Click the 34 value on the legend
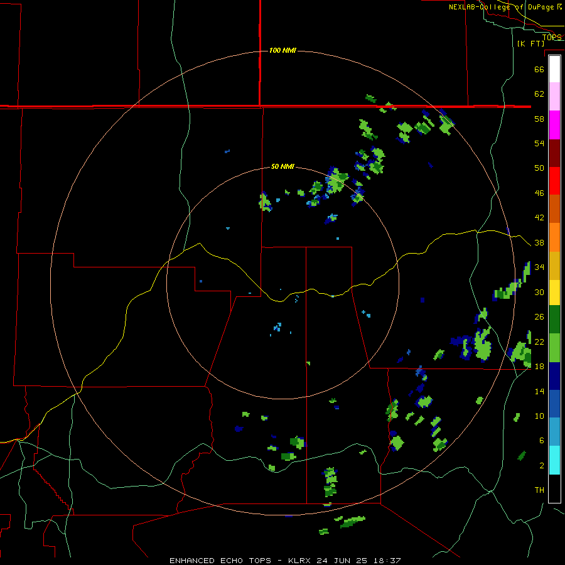Viewport: 565px width, 565px height. coord(539,267)
